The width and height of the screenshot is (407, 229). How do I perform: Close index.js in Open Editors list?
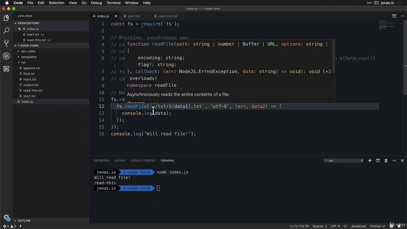click(19, 29)
